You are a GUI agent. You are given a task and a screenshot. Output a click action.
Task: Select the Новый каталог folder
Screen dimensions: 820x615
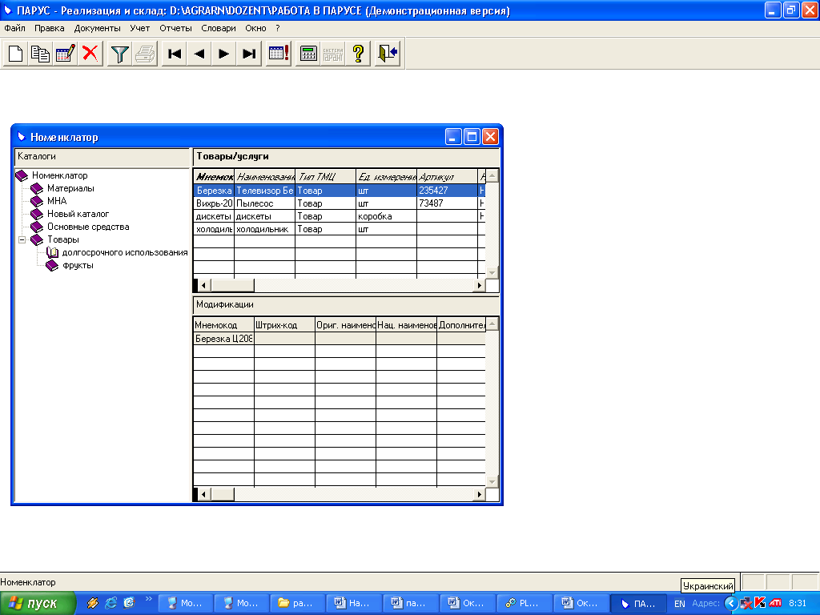point(78,214)
